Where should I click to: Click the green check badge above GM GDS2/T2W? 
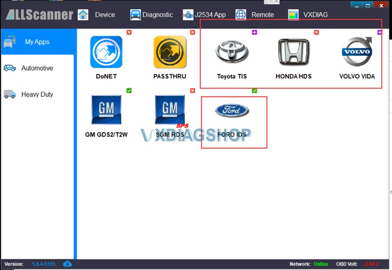pos(129,91)
